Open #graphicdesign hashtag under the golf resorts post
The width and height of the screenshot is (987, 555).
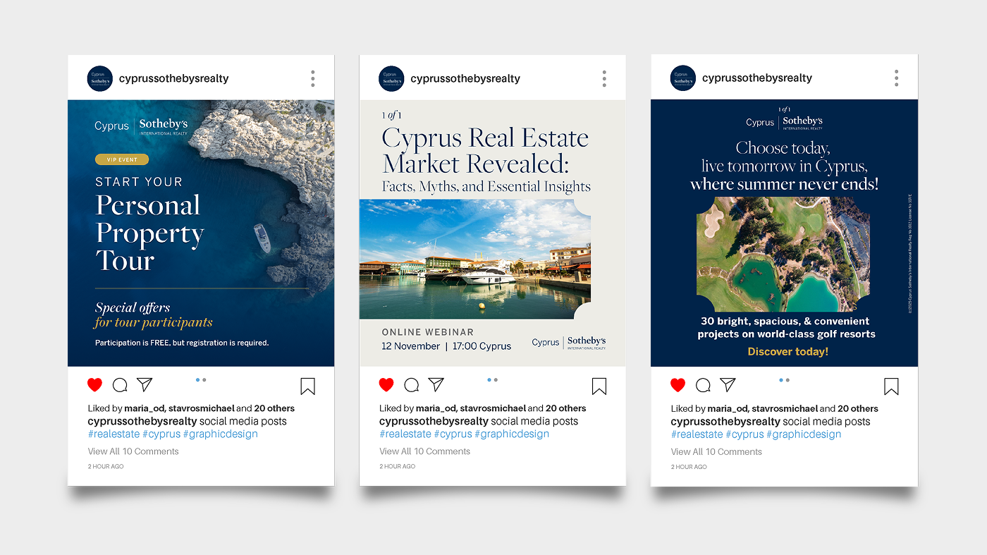coord(804,434)
